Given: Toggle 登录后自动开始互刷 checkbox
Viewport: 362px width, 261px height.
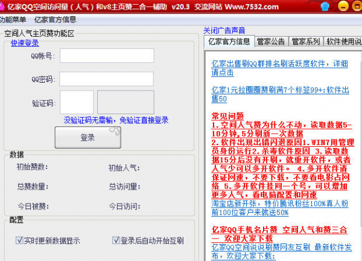Looking at the screenshot, I should [x=116, y=240].
